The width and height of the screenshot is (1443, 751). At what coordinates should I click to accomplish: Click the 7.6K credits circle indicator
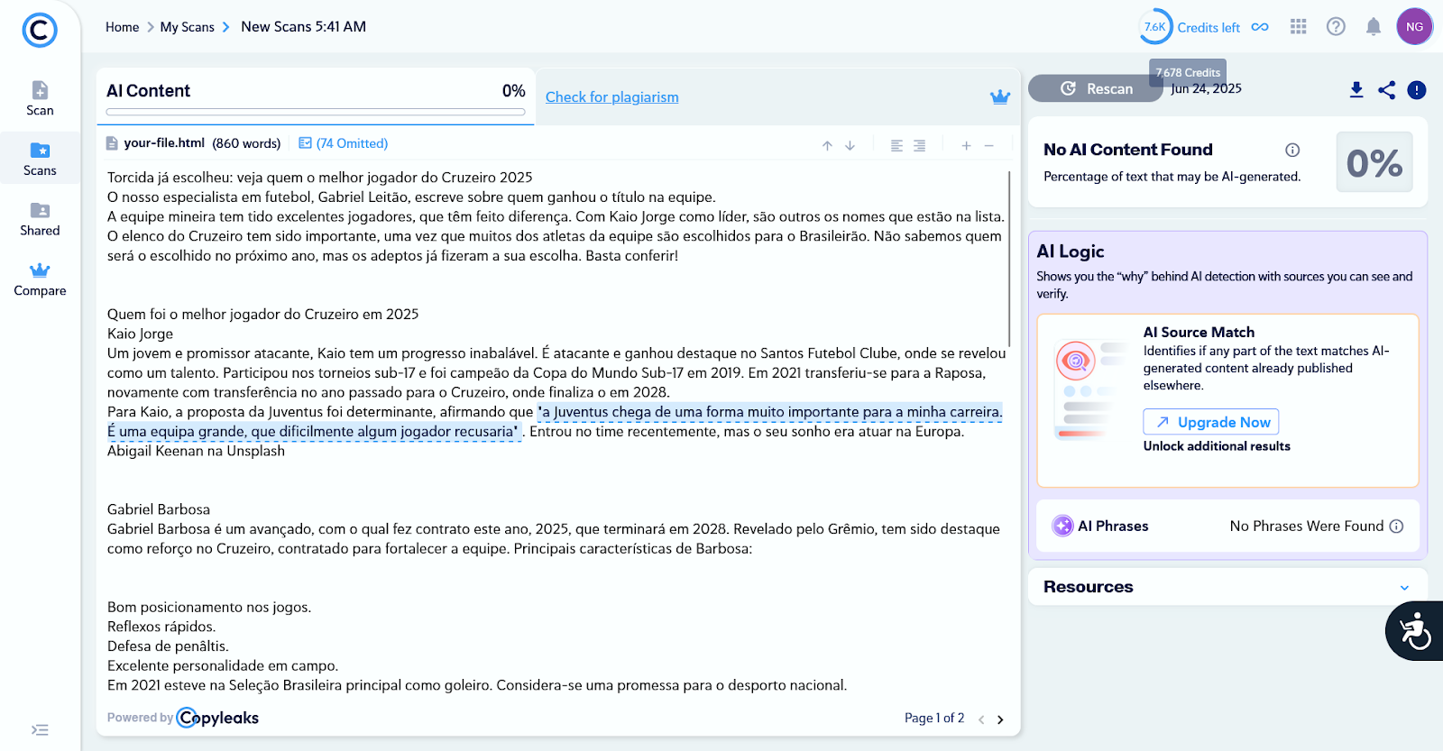tap(1155, 27)
